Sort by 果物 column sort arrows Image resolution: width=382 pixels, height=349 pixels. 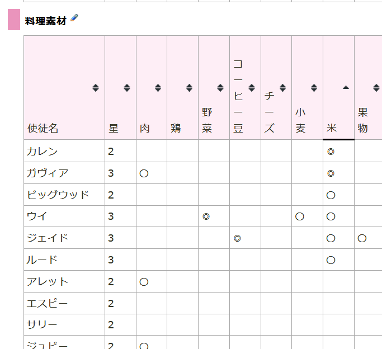coord(376,88)
